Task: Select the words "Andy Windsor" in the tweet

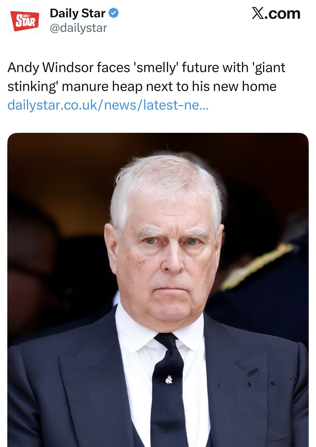Action: click(x=50, y=67)
